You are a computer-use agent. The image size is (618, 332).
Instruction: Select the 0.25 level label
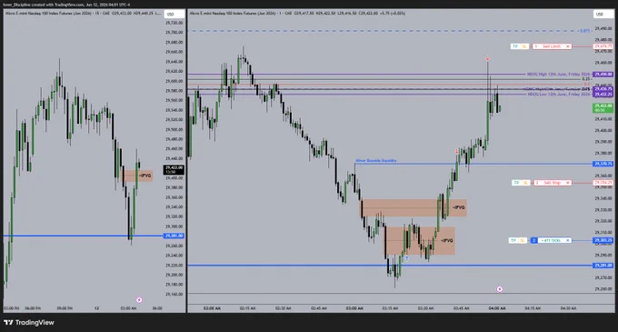(586, 79)
